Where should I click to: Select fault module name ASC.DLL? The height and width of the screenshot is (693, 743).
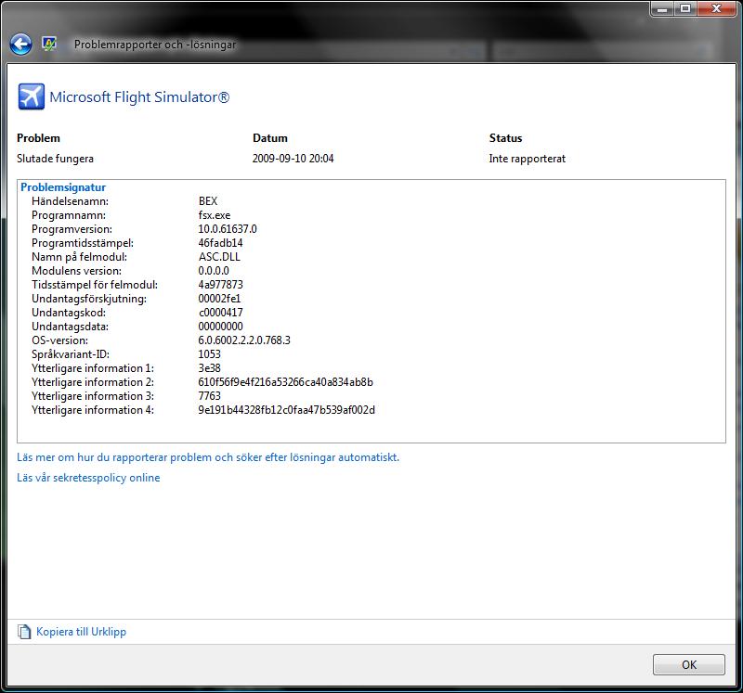point(219,257)
